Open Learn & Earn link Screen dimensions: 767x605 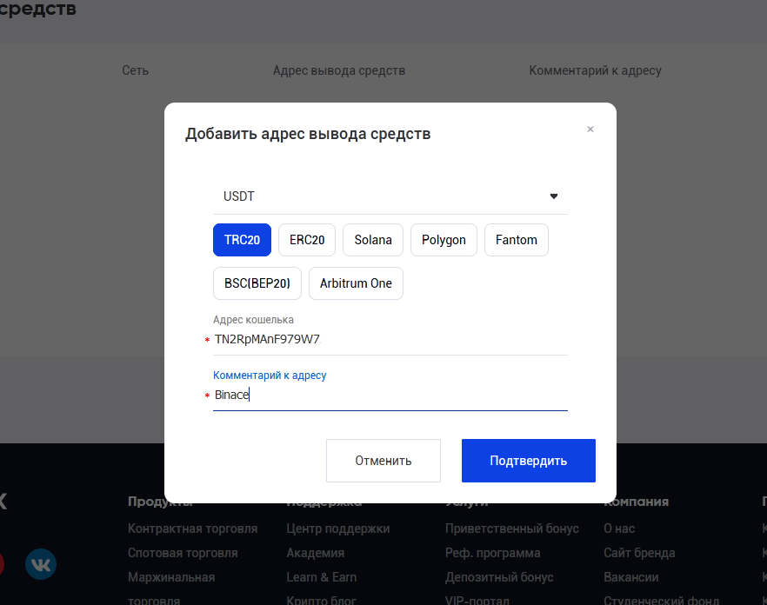322,577
